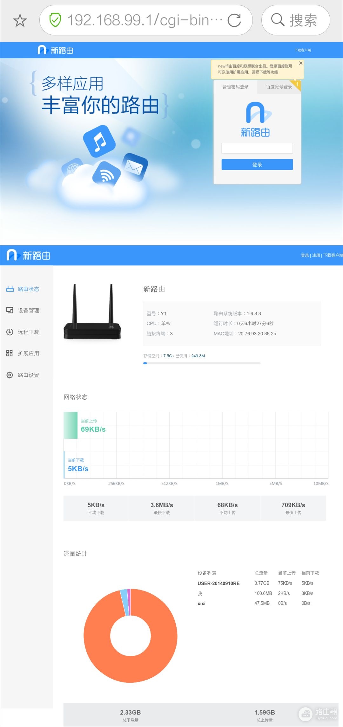The width and height of the screenshot is (343, 727).
Task: Focus the admin password input field
Action: 257,148
